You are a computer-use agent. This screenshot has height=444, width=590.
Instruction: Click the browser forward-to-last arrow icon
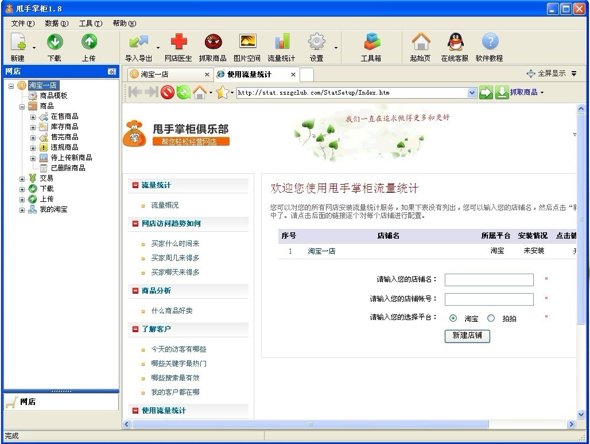[151, 92]
